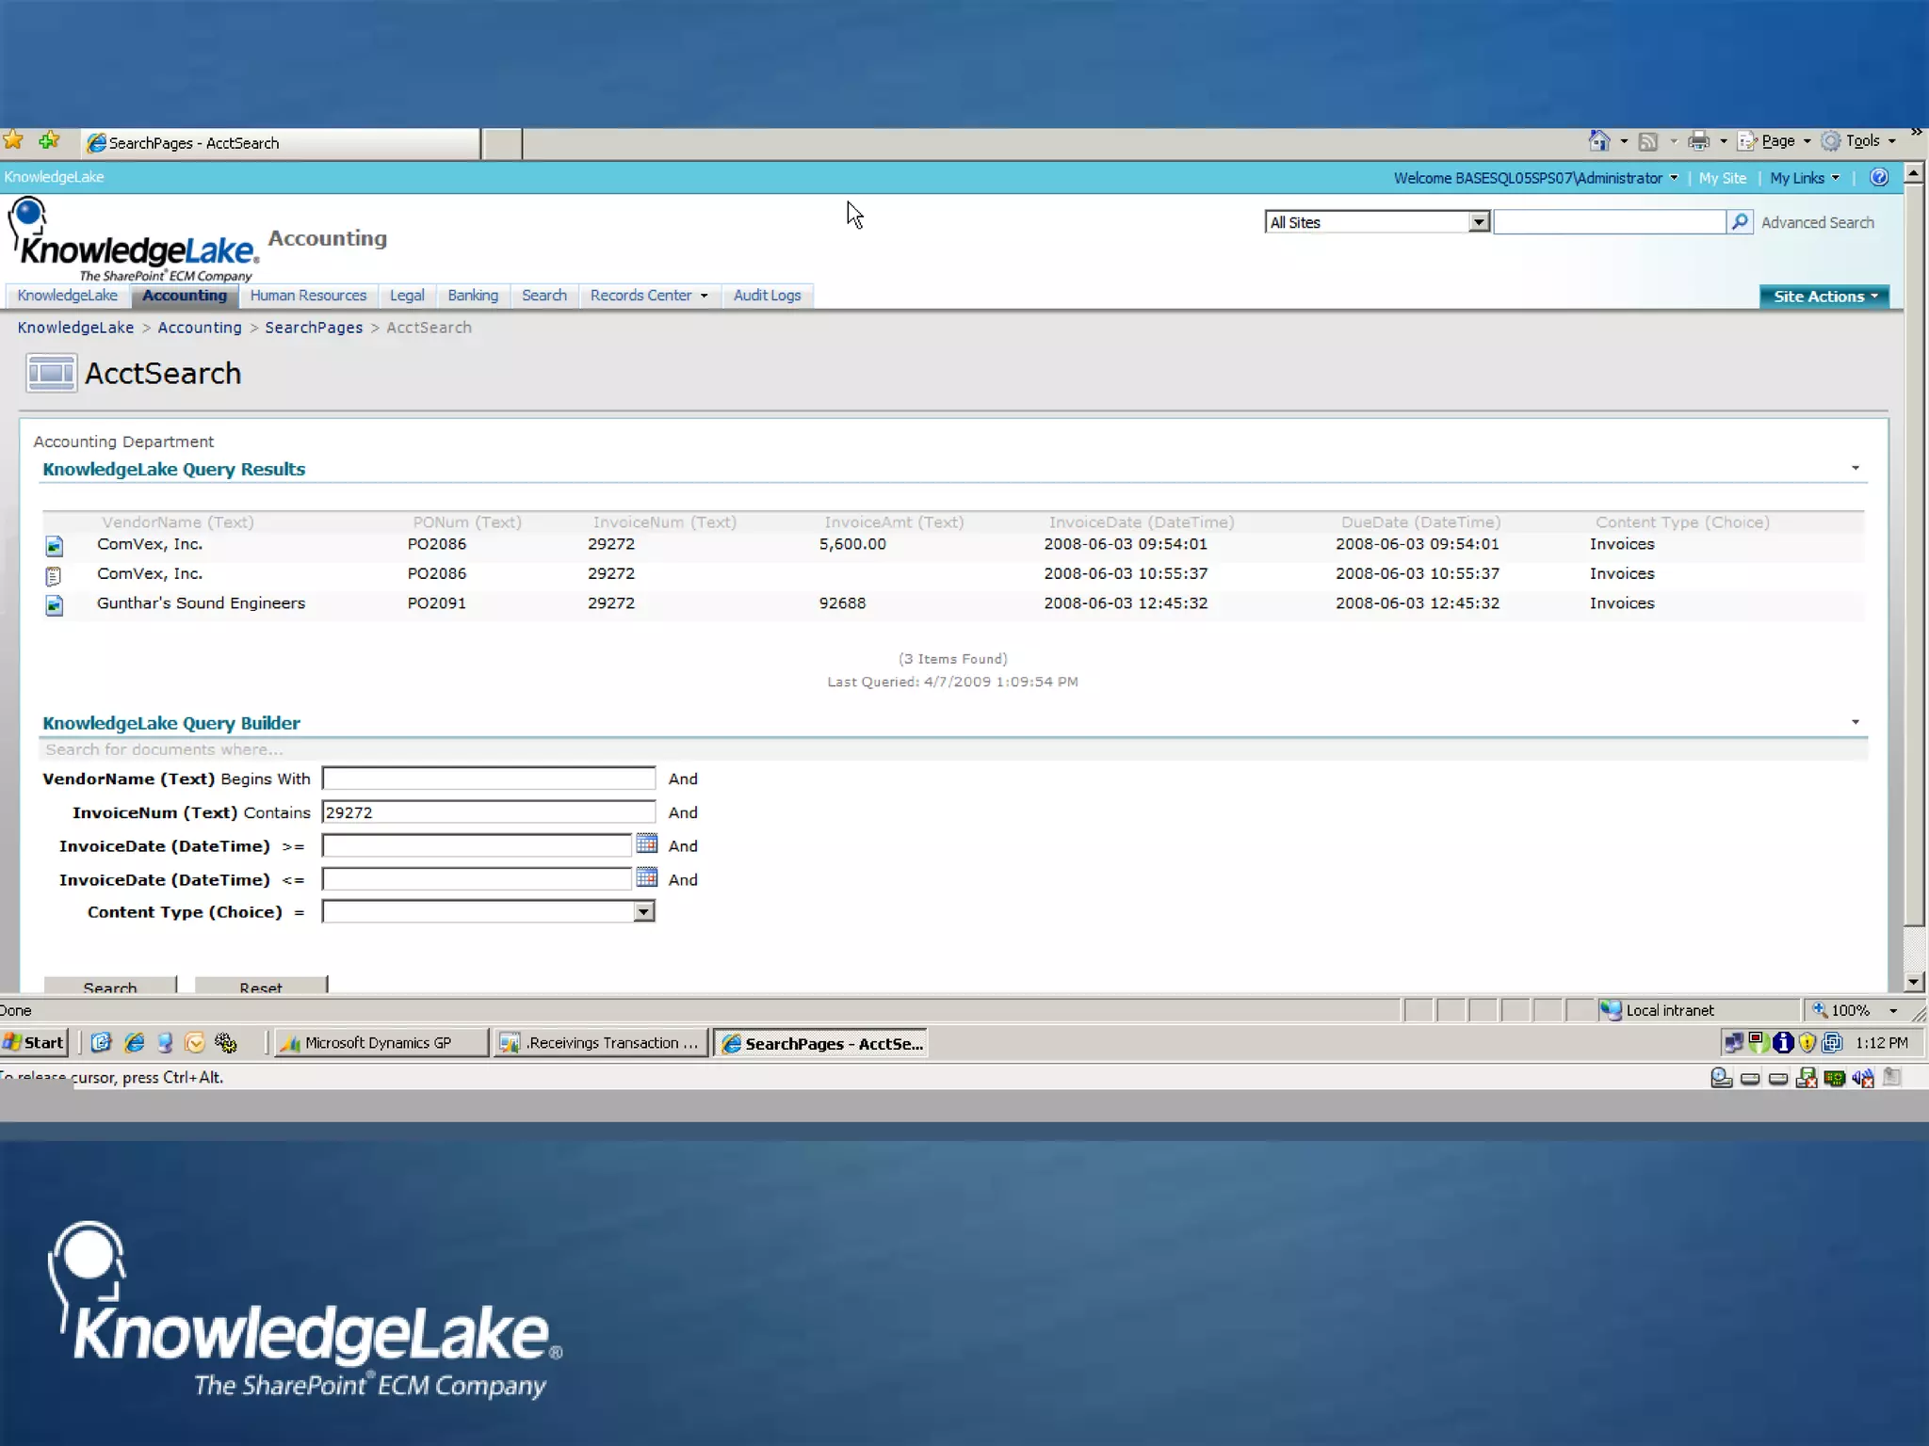
Task: Open the Site Actions menu
Action: click(1824, 296)
